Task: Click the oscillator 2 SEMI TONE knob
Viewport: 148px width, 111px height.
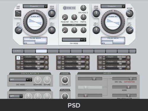Action: click(96, 14)
